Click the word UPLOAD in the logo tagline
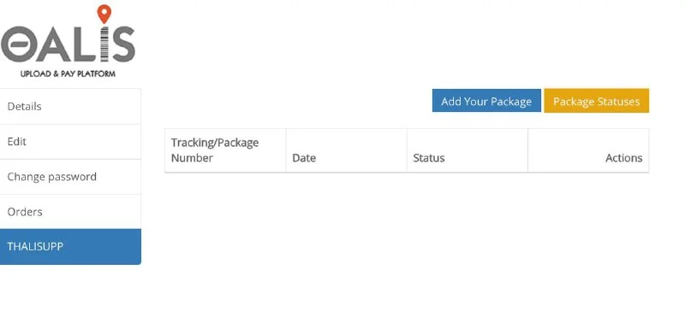Screen dimensions: 685x334 [36, 73]
